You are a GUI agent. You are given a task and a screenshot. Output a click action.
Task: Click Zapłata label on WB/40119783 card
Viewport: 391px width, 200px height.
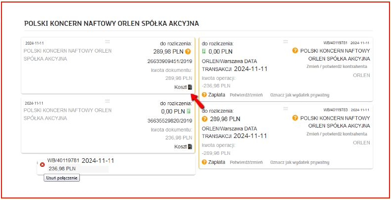pyautogui.click(x=217, y=162)
